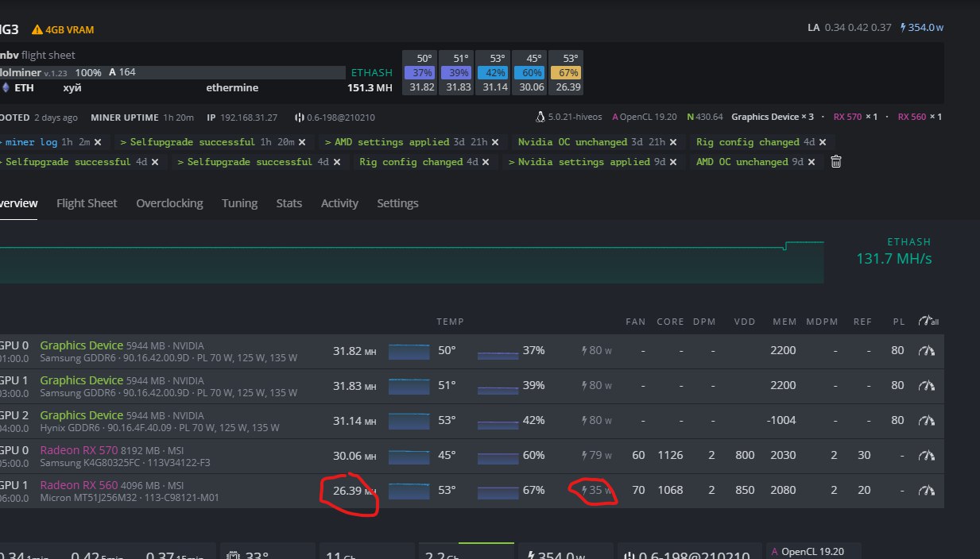Image resolution: width=980 pixels, height=559 pixels.
Task: Click the 131.7 MH/s graph value
Action: (x=893, y=259)
